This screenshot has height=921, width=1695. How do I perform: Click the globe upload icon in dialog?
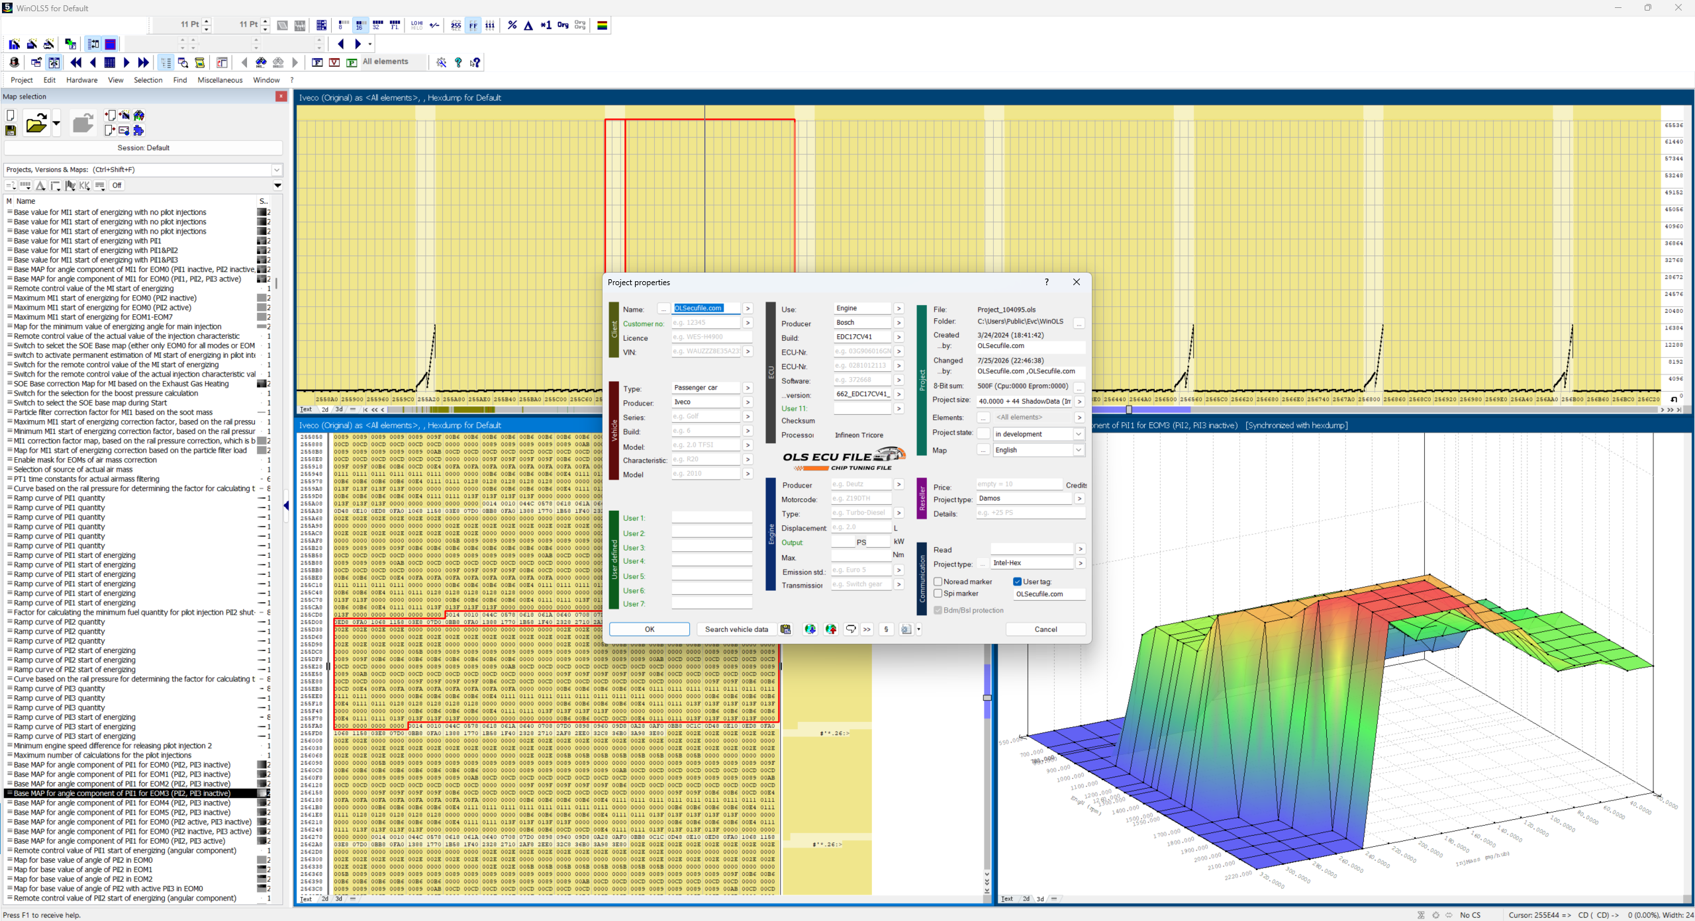tap(831, 629)
